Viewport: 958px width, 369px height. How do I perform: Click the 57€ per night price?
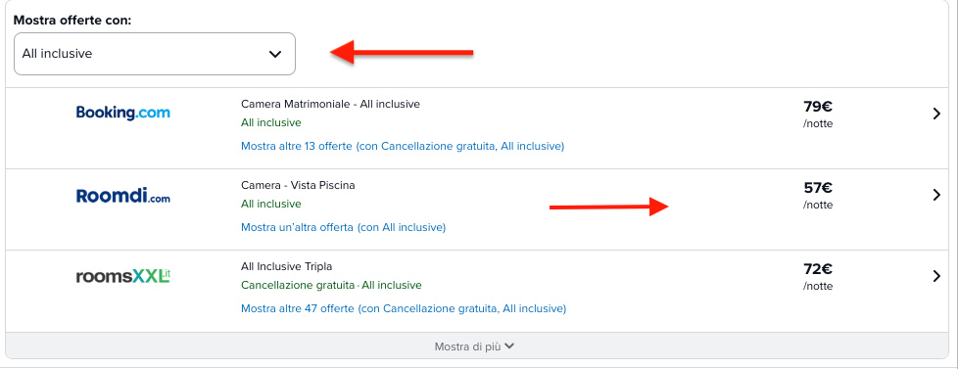pos(818,195)
